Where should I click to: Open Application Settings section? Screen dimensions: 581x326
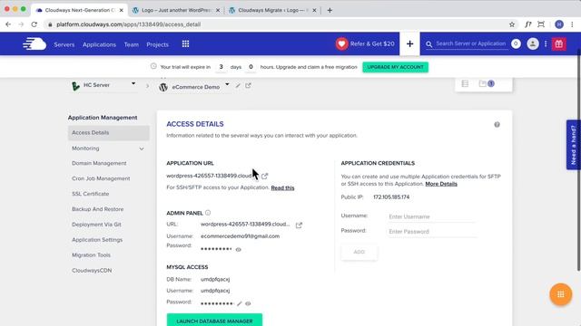click(97, 239)
